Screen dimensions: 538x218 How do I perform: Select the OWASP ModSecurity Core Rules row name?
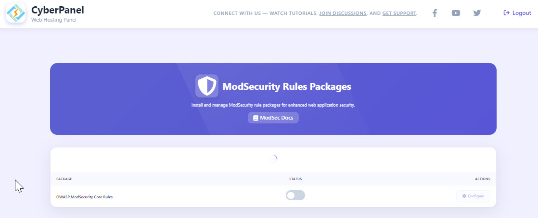pos(84,197)
